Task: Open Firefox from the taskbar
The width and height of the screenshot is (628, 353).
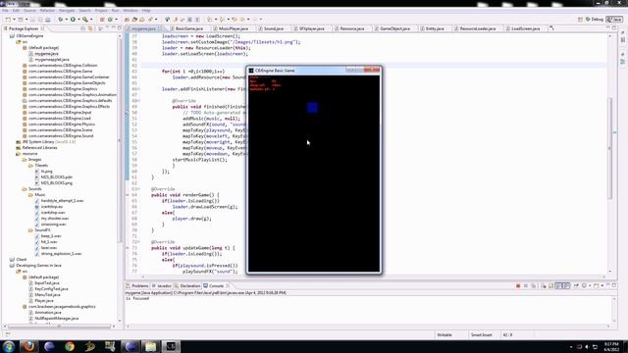Action: (28, 346)
